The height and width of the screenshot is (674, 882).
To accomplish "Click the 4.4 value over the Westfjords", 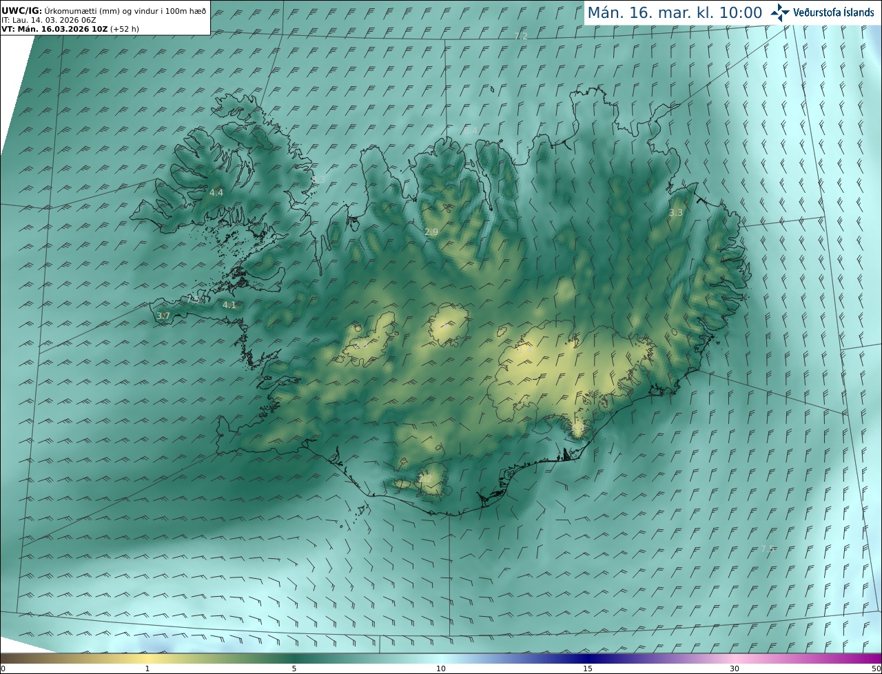I will coord(216,192).
